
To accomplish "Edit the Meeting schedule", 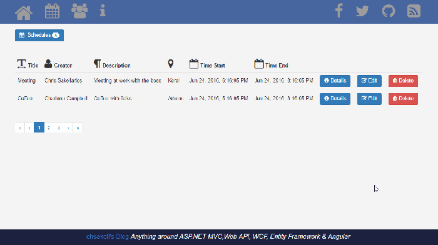I will coord(369,81).
